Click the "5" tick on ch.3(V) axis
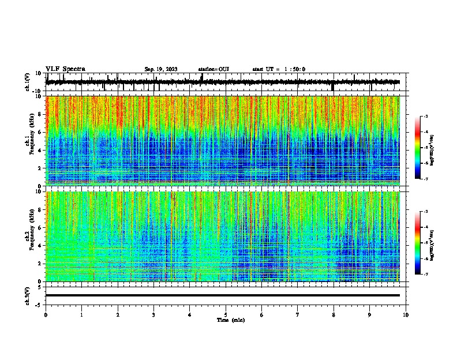This screenshot has height=353, width=457. coord(40,287)
